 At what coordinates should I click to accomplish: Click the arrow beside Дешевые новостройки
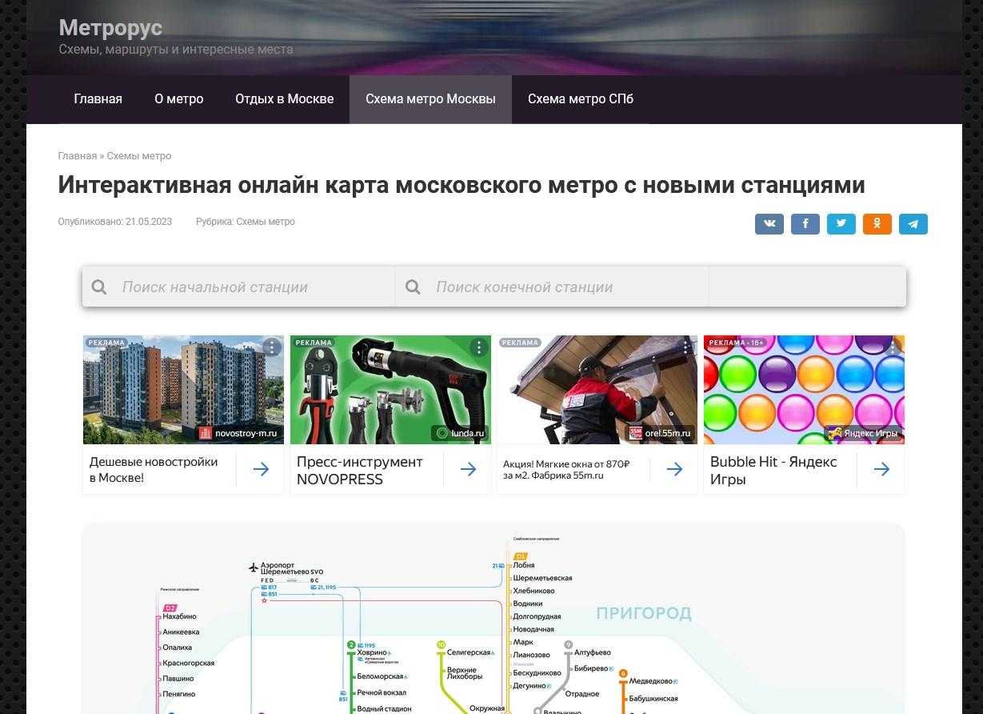point(261,470)
